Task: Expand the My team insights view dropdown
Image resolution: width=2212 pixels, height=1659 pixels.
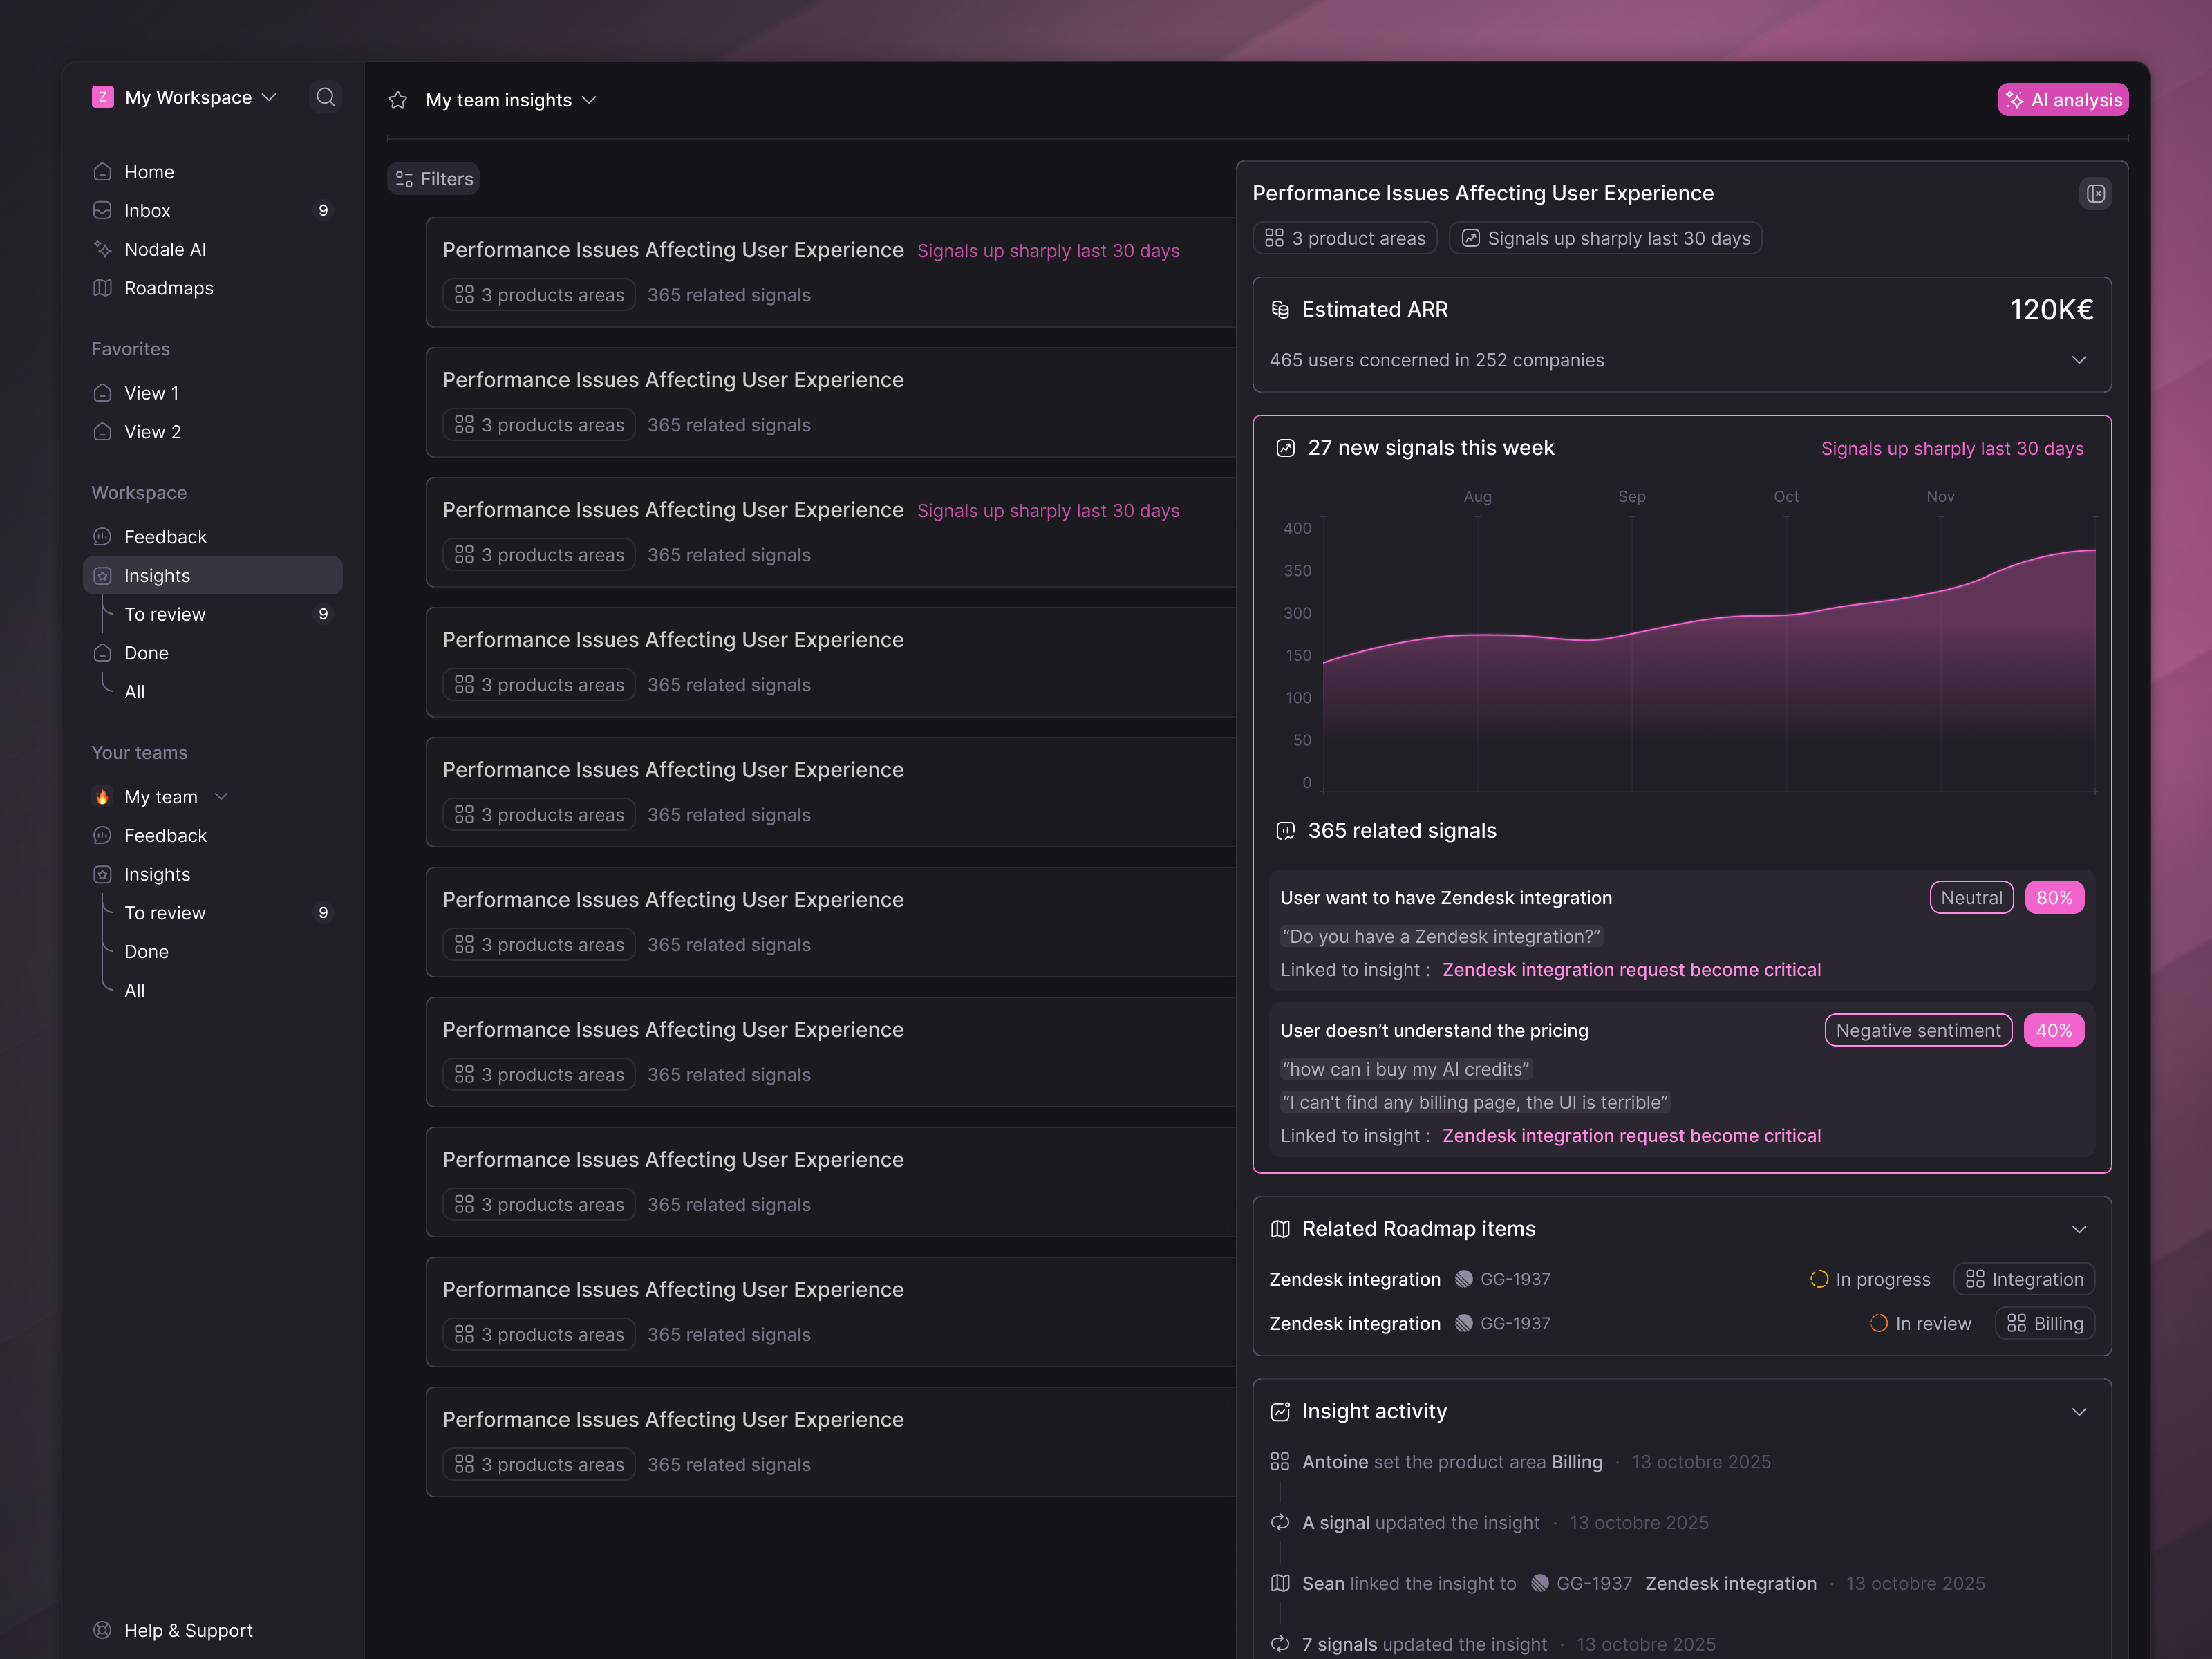Action: point(589,100)
